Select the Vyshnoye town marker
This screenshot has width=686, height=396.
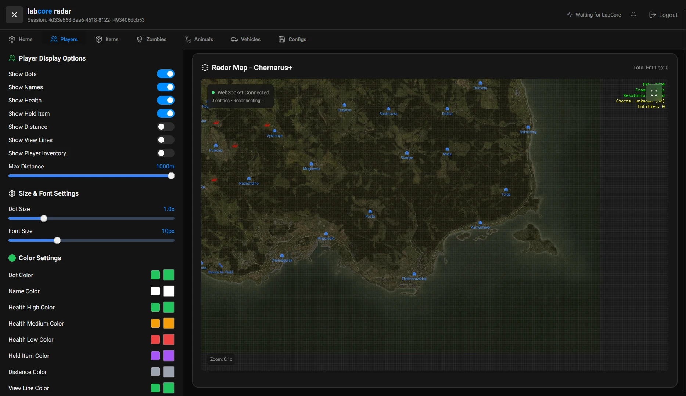click(274, 133)
